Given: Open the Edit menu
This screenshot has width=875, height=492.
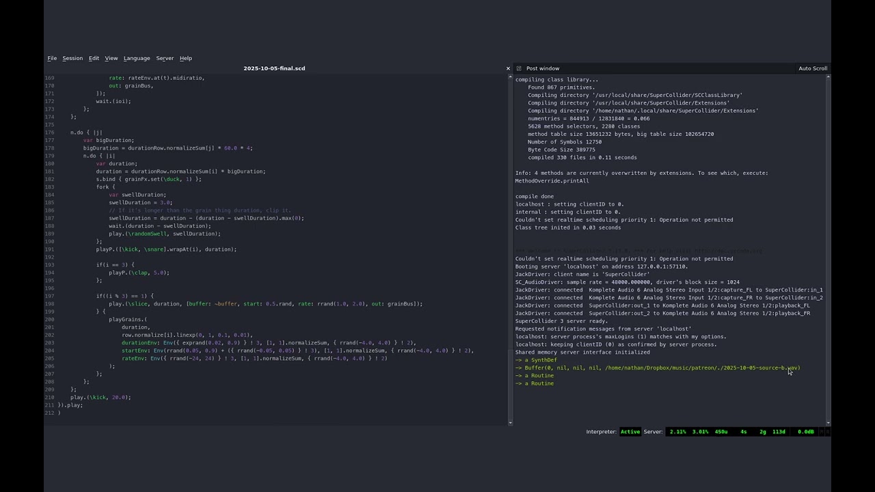Looking at the screenshot, I should pyautogui.click(x=94, y=58).
